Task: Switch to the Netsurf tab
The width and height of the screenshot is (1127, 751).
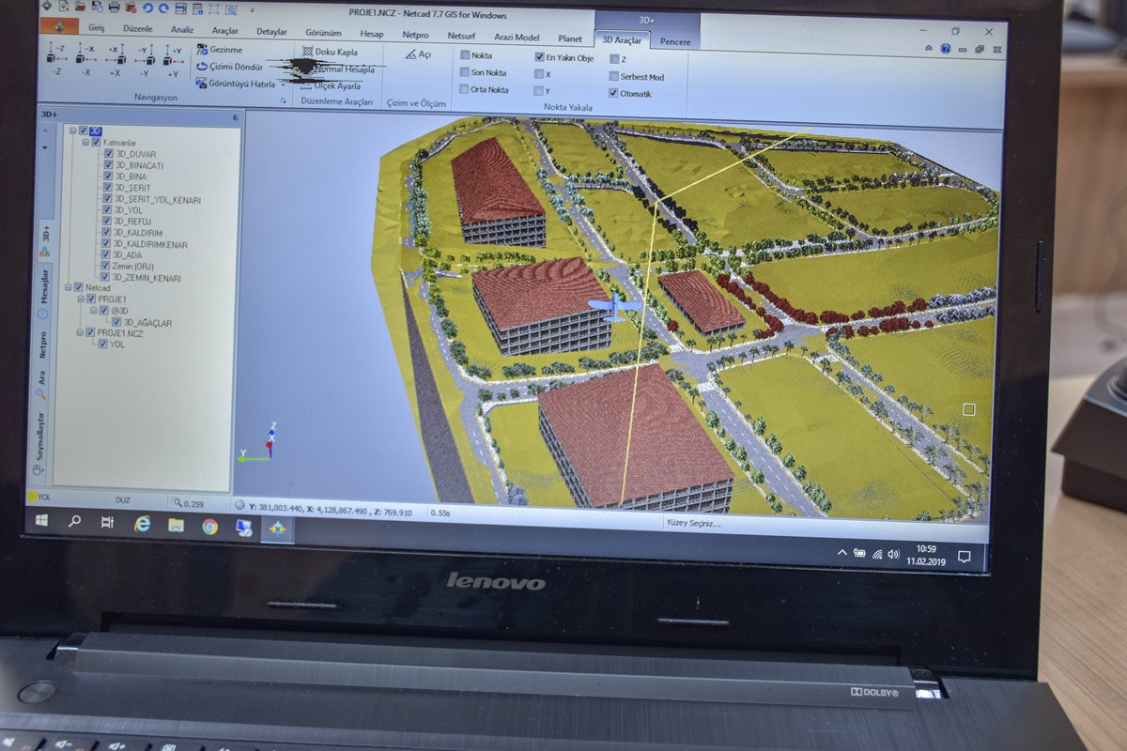Action: pos(461,36)
